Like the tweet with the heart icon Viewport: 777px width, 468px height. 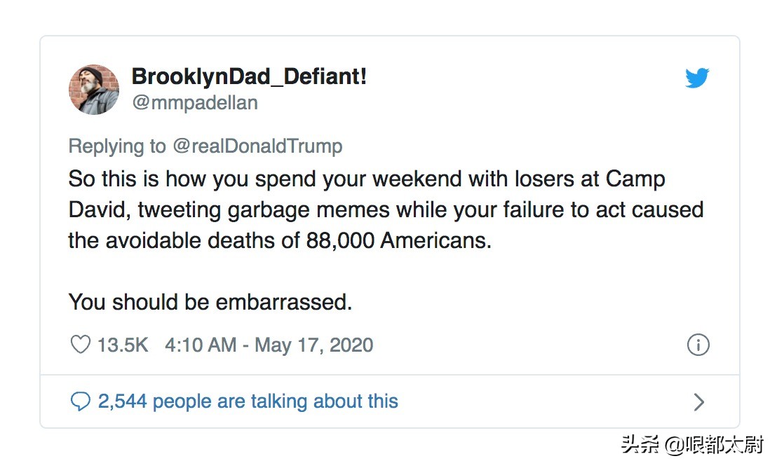81,345
